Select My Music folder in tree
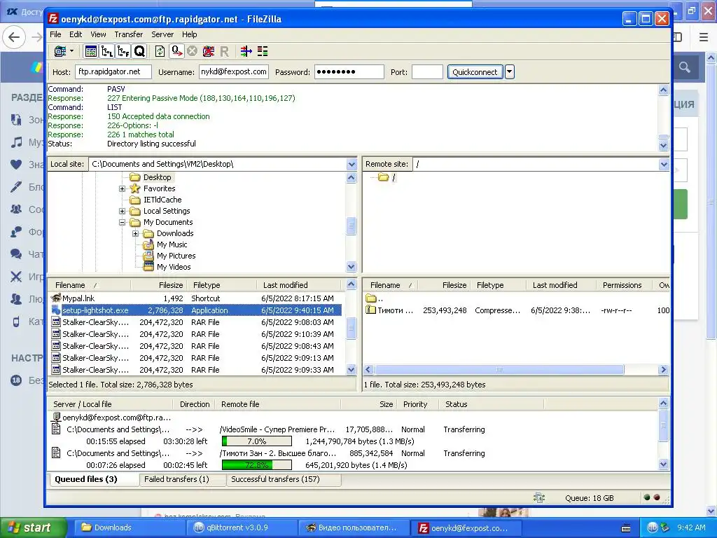Image resolution: width=717 pixels, height=538 pixels. click(172, 244)
